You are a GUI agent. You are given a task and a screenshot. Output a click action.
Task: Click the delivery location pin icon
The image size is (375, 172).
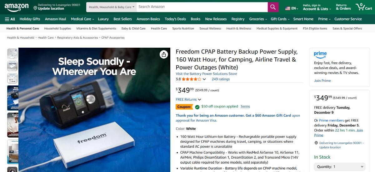(x=35, y=8)
